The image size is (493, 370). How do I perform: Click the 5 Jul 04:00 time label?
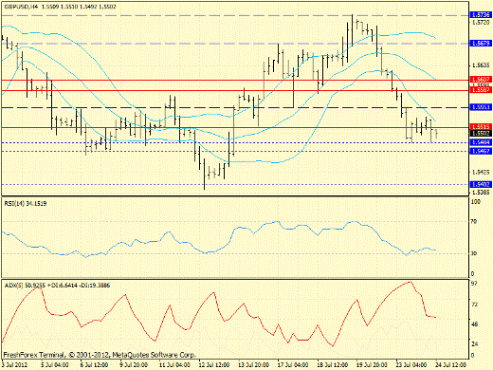[x=55, y=364]
